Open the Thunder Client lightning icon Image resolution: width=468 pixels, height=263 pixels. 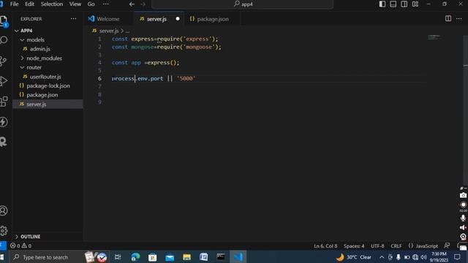coord(4,122)
